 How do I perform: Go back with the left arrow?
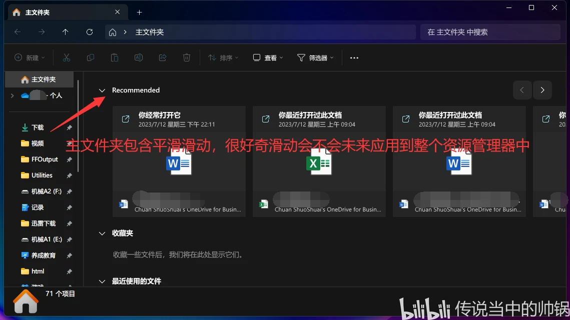pyautogui.click(x=18, y=32)
